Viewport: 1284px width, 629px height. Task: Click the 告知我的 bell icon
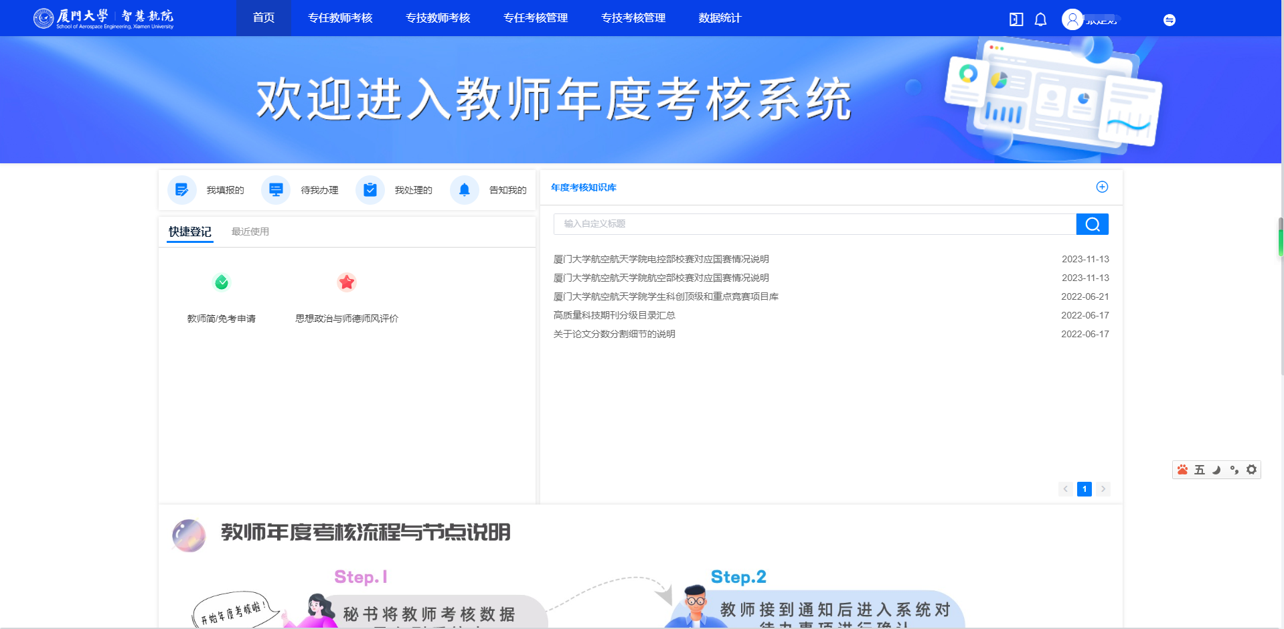point(465,190)
